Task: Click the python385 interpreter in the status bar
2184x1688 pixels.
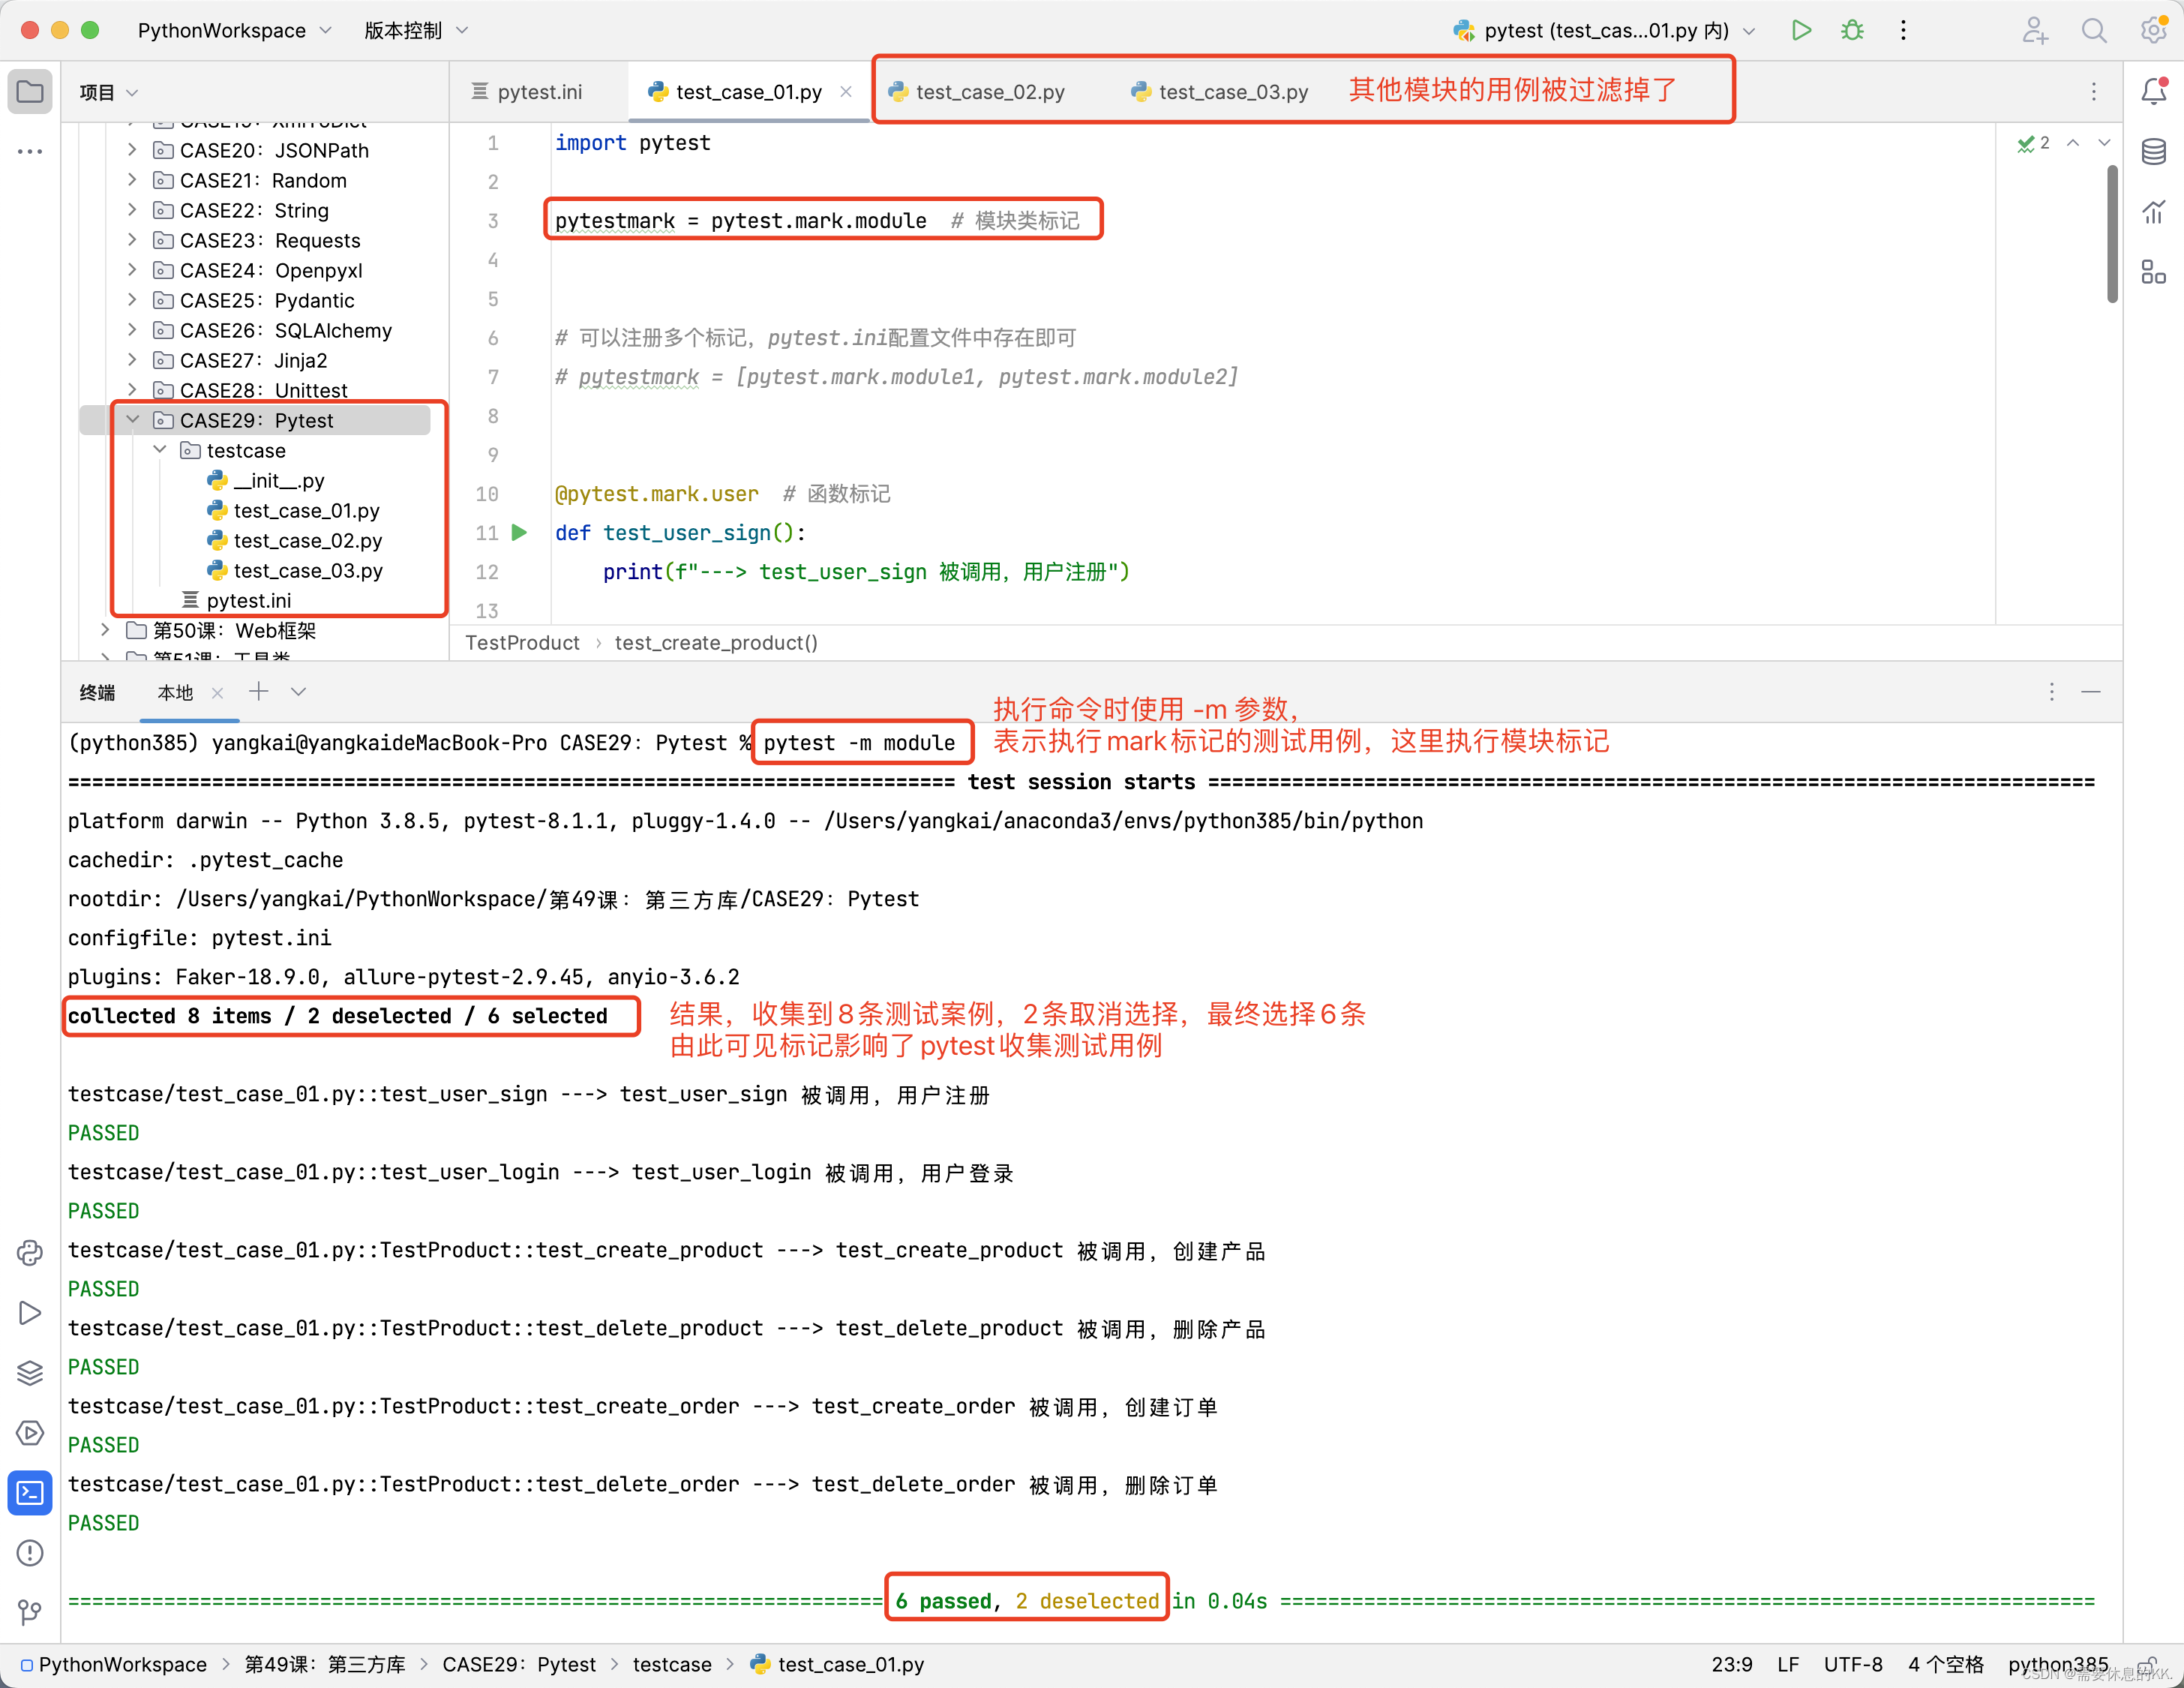Action: [2057, 1664]
